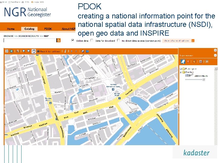Collapse side panel with double-arrow button
Viewport: 218px width, 163px height.
pyautogui.click(x=215, y=50)
